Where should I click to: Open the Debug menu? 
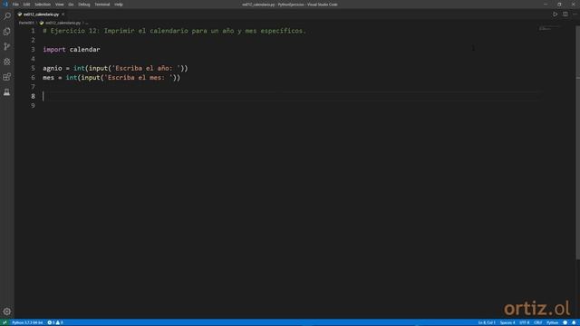pos(84,5)
